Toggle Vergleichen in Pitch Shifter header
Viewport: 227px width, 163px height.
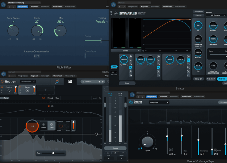pyautogui.click(x=23, y=7)
